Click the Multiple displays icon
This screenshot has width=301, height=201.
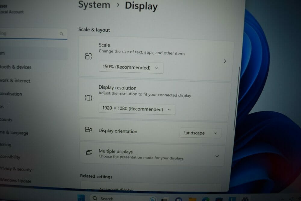point(89,153)
